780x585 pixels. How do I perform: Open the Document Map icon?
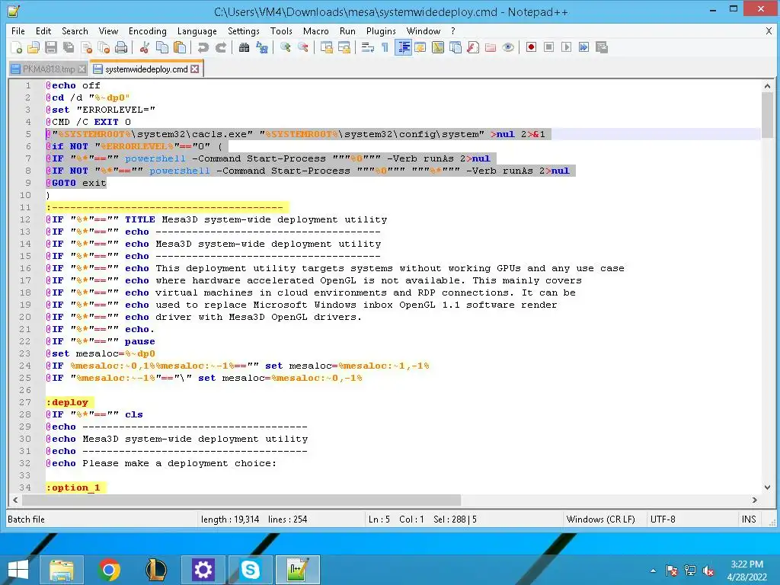(438, 47)
